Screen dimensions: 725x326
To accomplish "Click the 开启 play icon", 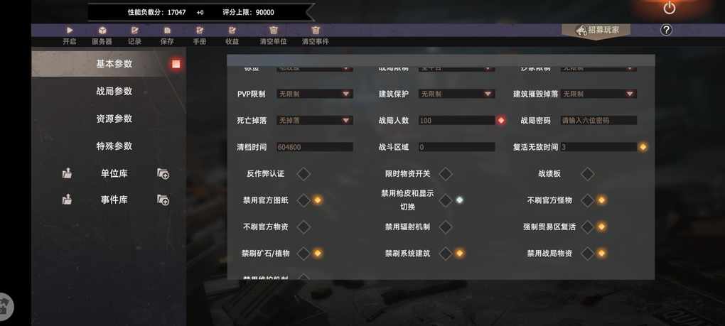I will [70, 31].
